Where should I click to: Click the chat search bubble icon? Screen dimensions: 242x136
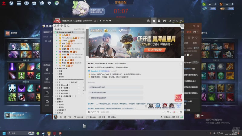pos(98,112)
